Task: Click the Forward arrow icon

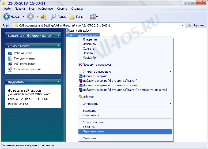Action: click(x=30, y=17)
